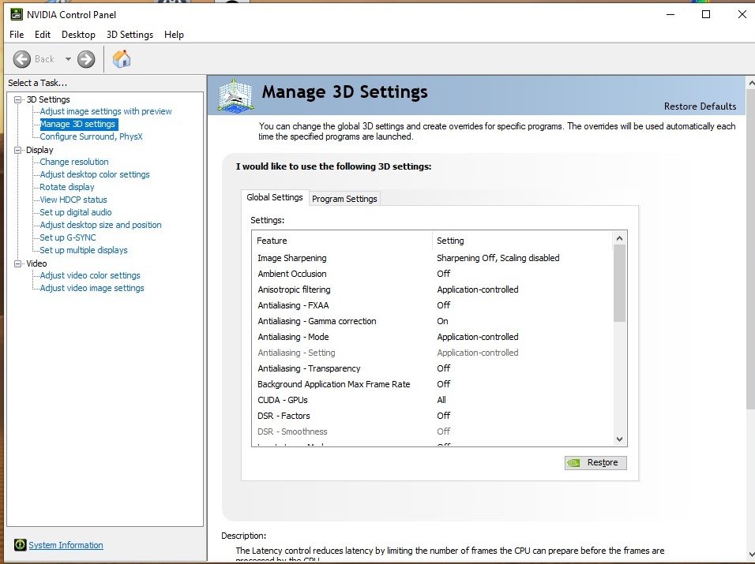Maximize the NVIDIA Control Panel window

[706, 14]
